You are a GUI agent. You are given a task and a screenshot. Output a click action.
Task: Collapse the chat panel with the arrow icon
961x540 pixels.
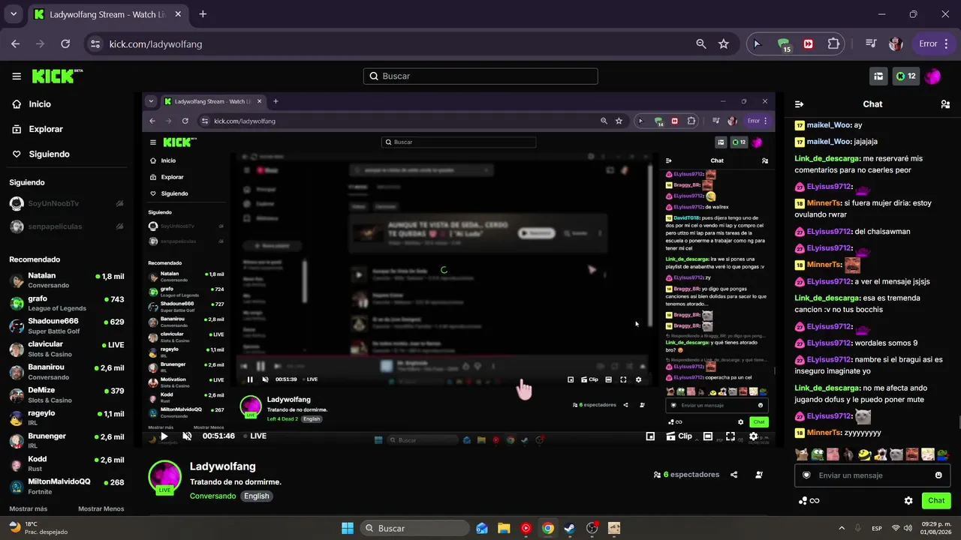coord(799,104)
